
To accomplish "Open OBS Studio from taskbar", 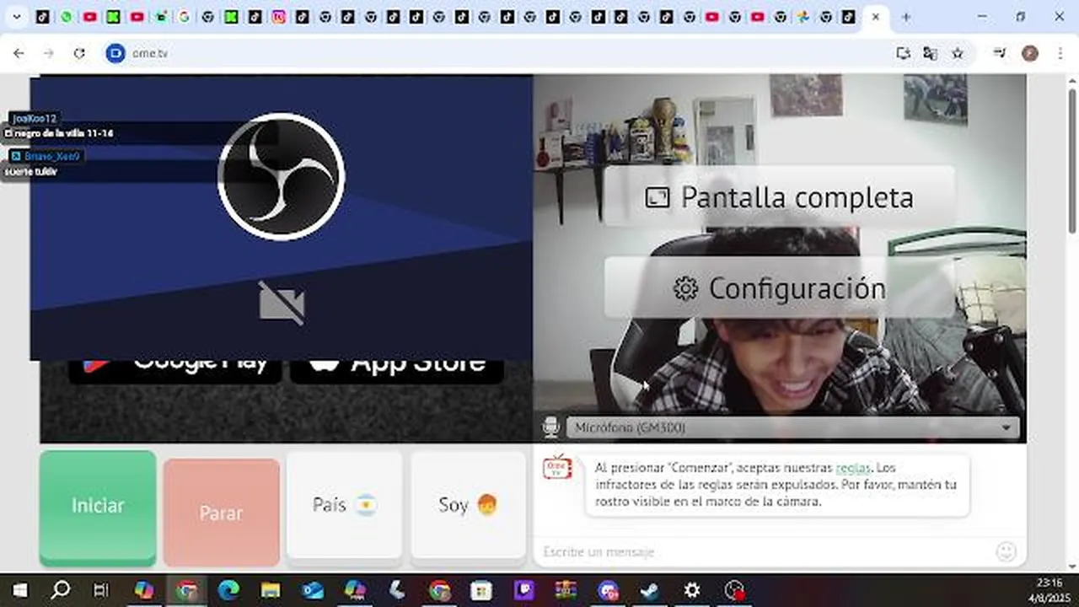I will [735, 590].
